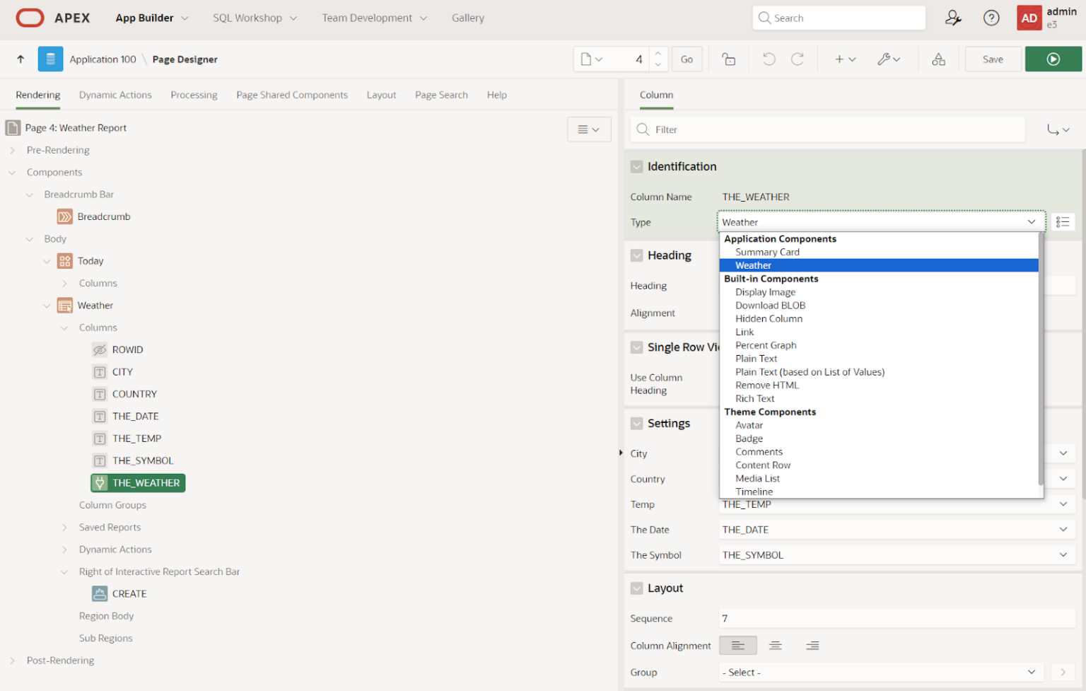This screenshot has width=1086, height=691.
Task: Collapse the Single Row View section
Action: point(637,347)
